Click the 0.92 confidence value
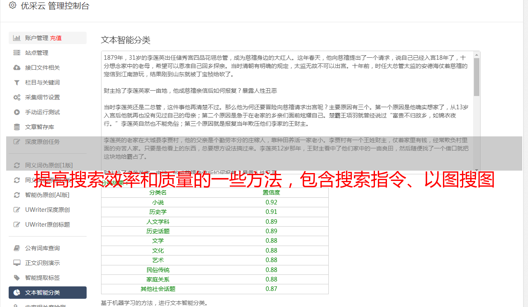Image resolution: width=528 pixels, height=307 pixels. 271,202
